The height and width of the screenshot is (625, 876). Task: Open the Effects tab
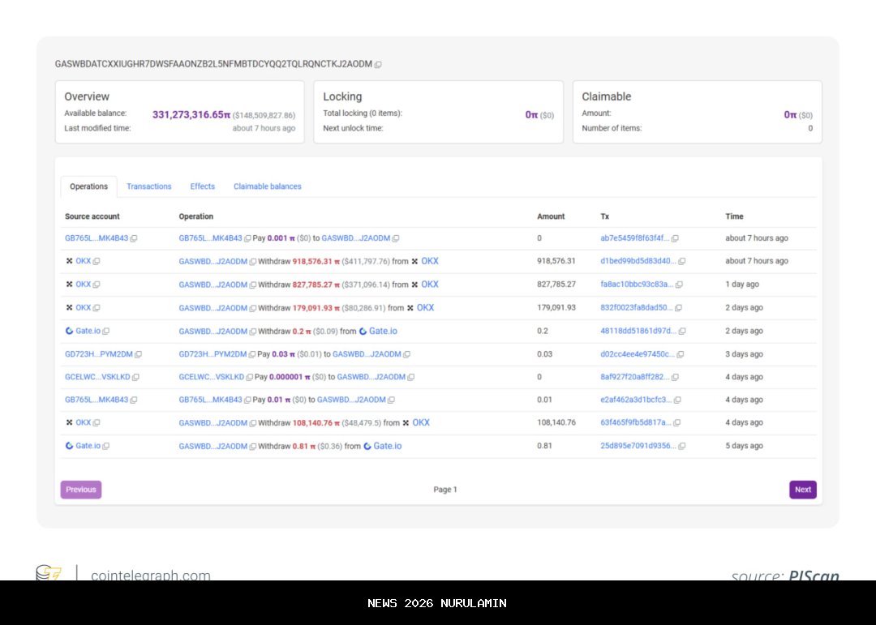pyautogui.click(x=202, y=186)
